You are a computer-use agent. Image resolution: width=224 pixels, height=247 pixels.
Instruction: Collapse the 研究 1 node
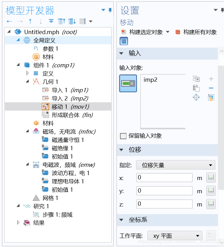pos(18,206)
